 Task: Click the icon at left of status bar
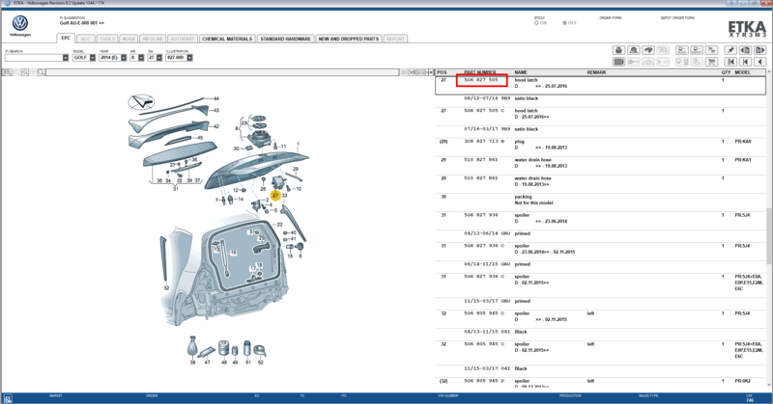click(x=8, y=398)
